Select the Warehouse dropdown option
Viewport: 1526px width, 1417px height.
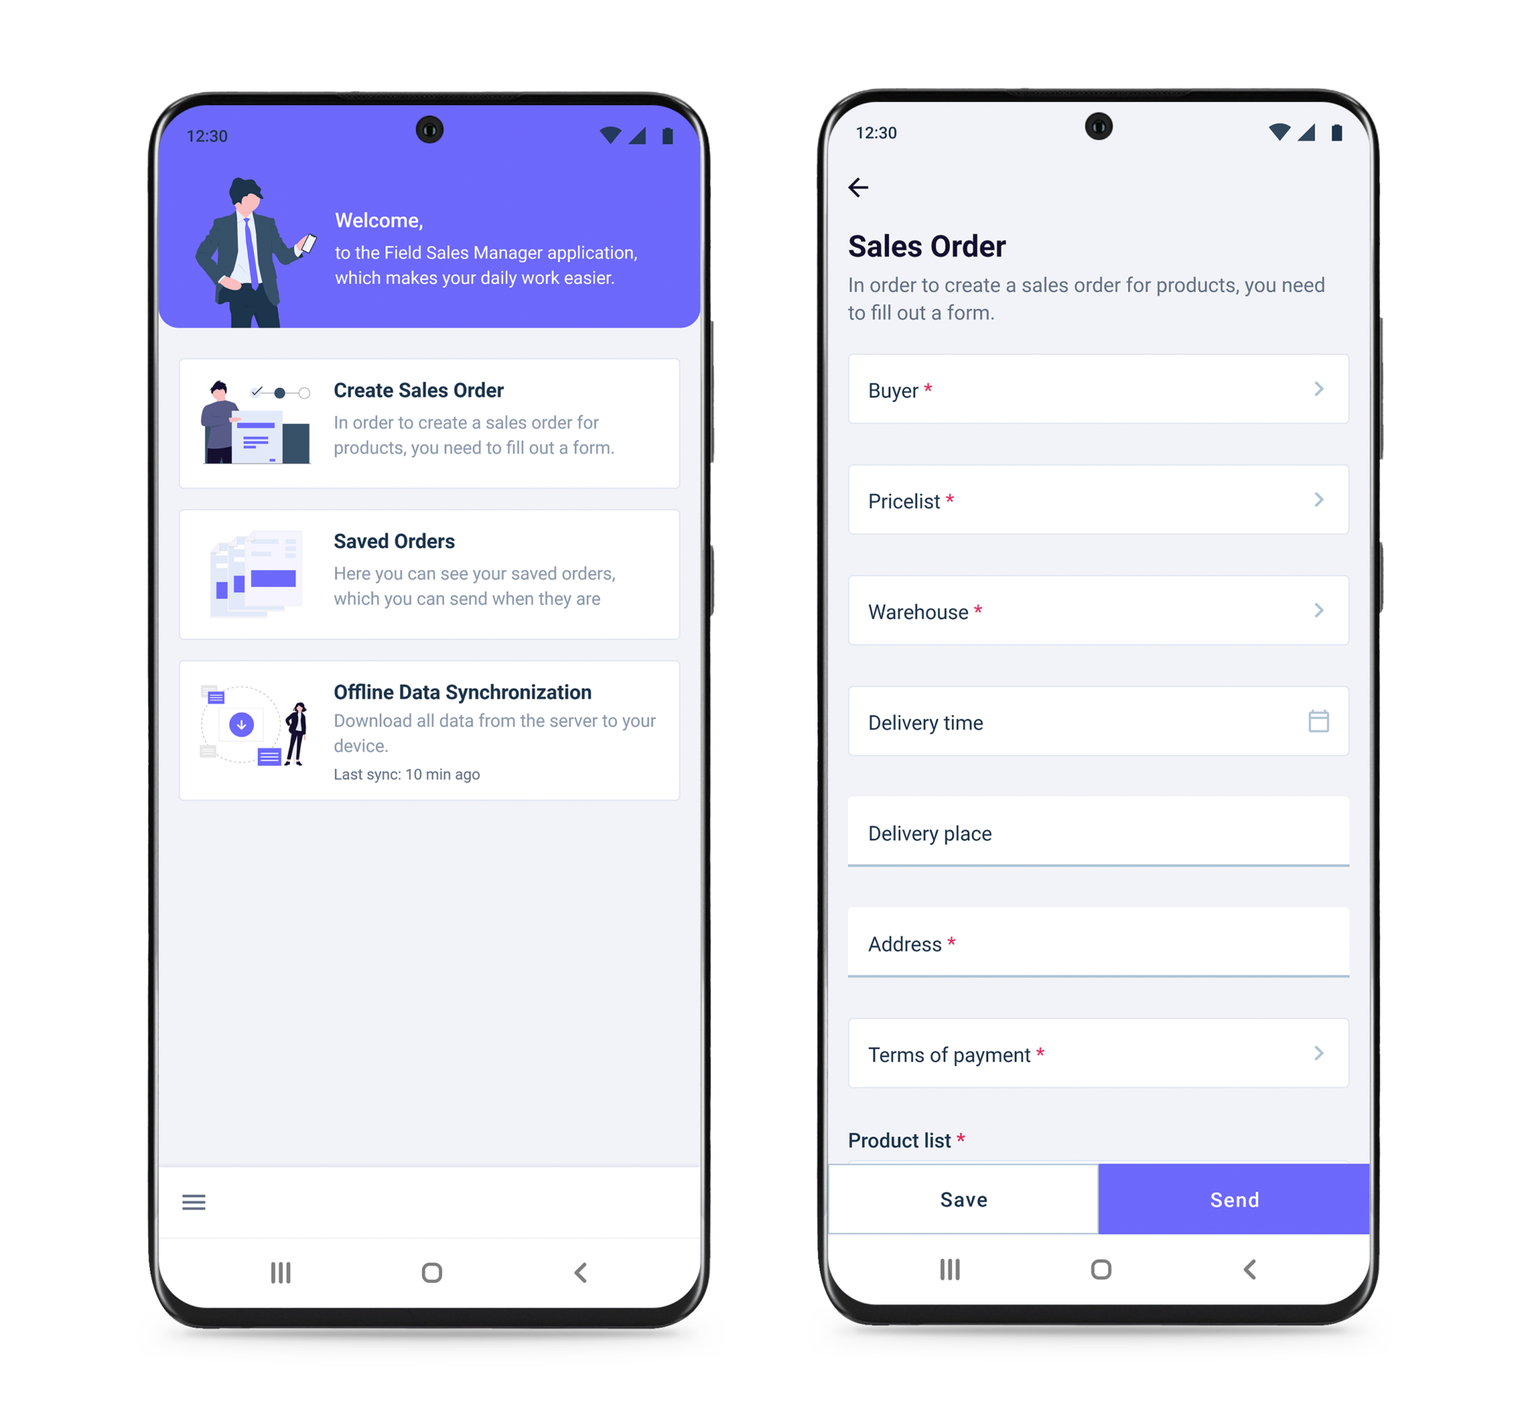pyautogui.click(x=1098, y=612)
